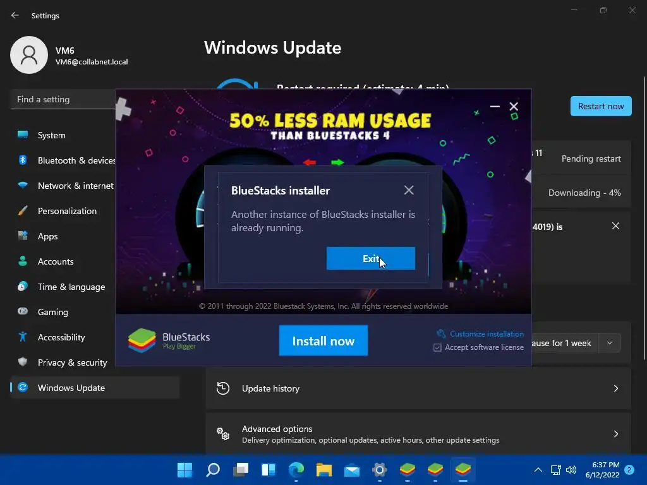Image resolution: width=647 pixels, height=485 pixels.
Task: Close the BlueStacks installer window
Action: [514, 106]
